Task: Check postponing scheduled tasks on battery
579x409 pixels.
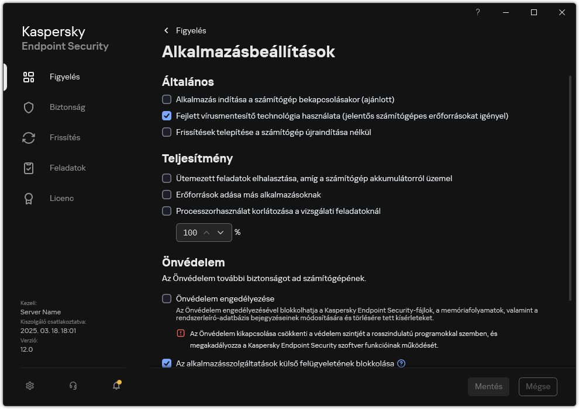Action: [x=167, y=178]
